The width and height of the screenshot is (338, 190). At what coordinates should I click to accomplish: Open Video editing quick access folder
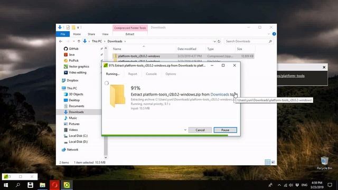[x=78, y=73]
